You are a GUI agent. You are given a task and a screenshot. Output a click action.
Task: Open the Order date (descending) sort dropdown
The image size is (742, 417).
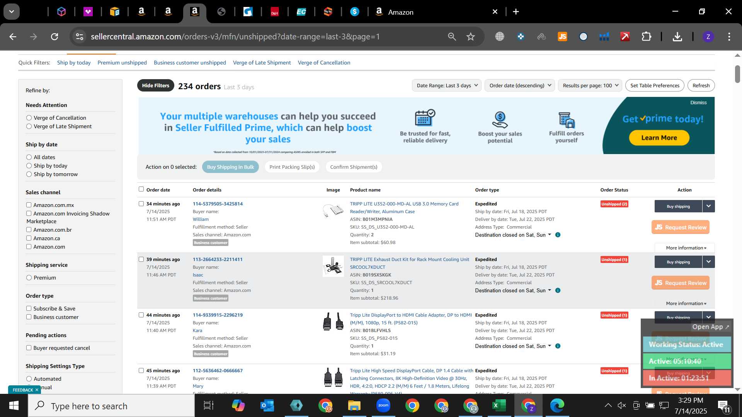(x=520, y=85)
